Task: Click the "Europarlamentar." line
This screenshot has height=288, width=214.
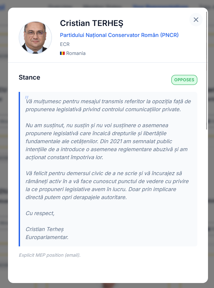Action: (x=47, y=237)
